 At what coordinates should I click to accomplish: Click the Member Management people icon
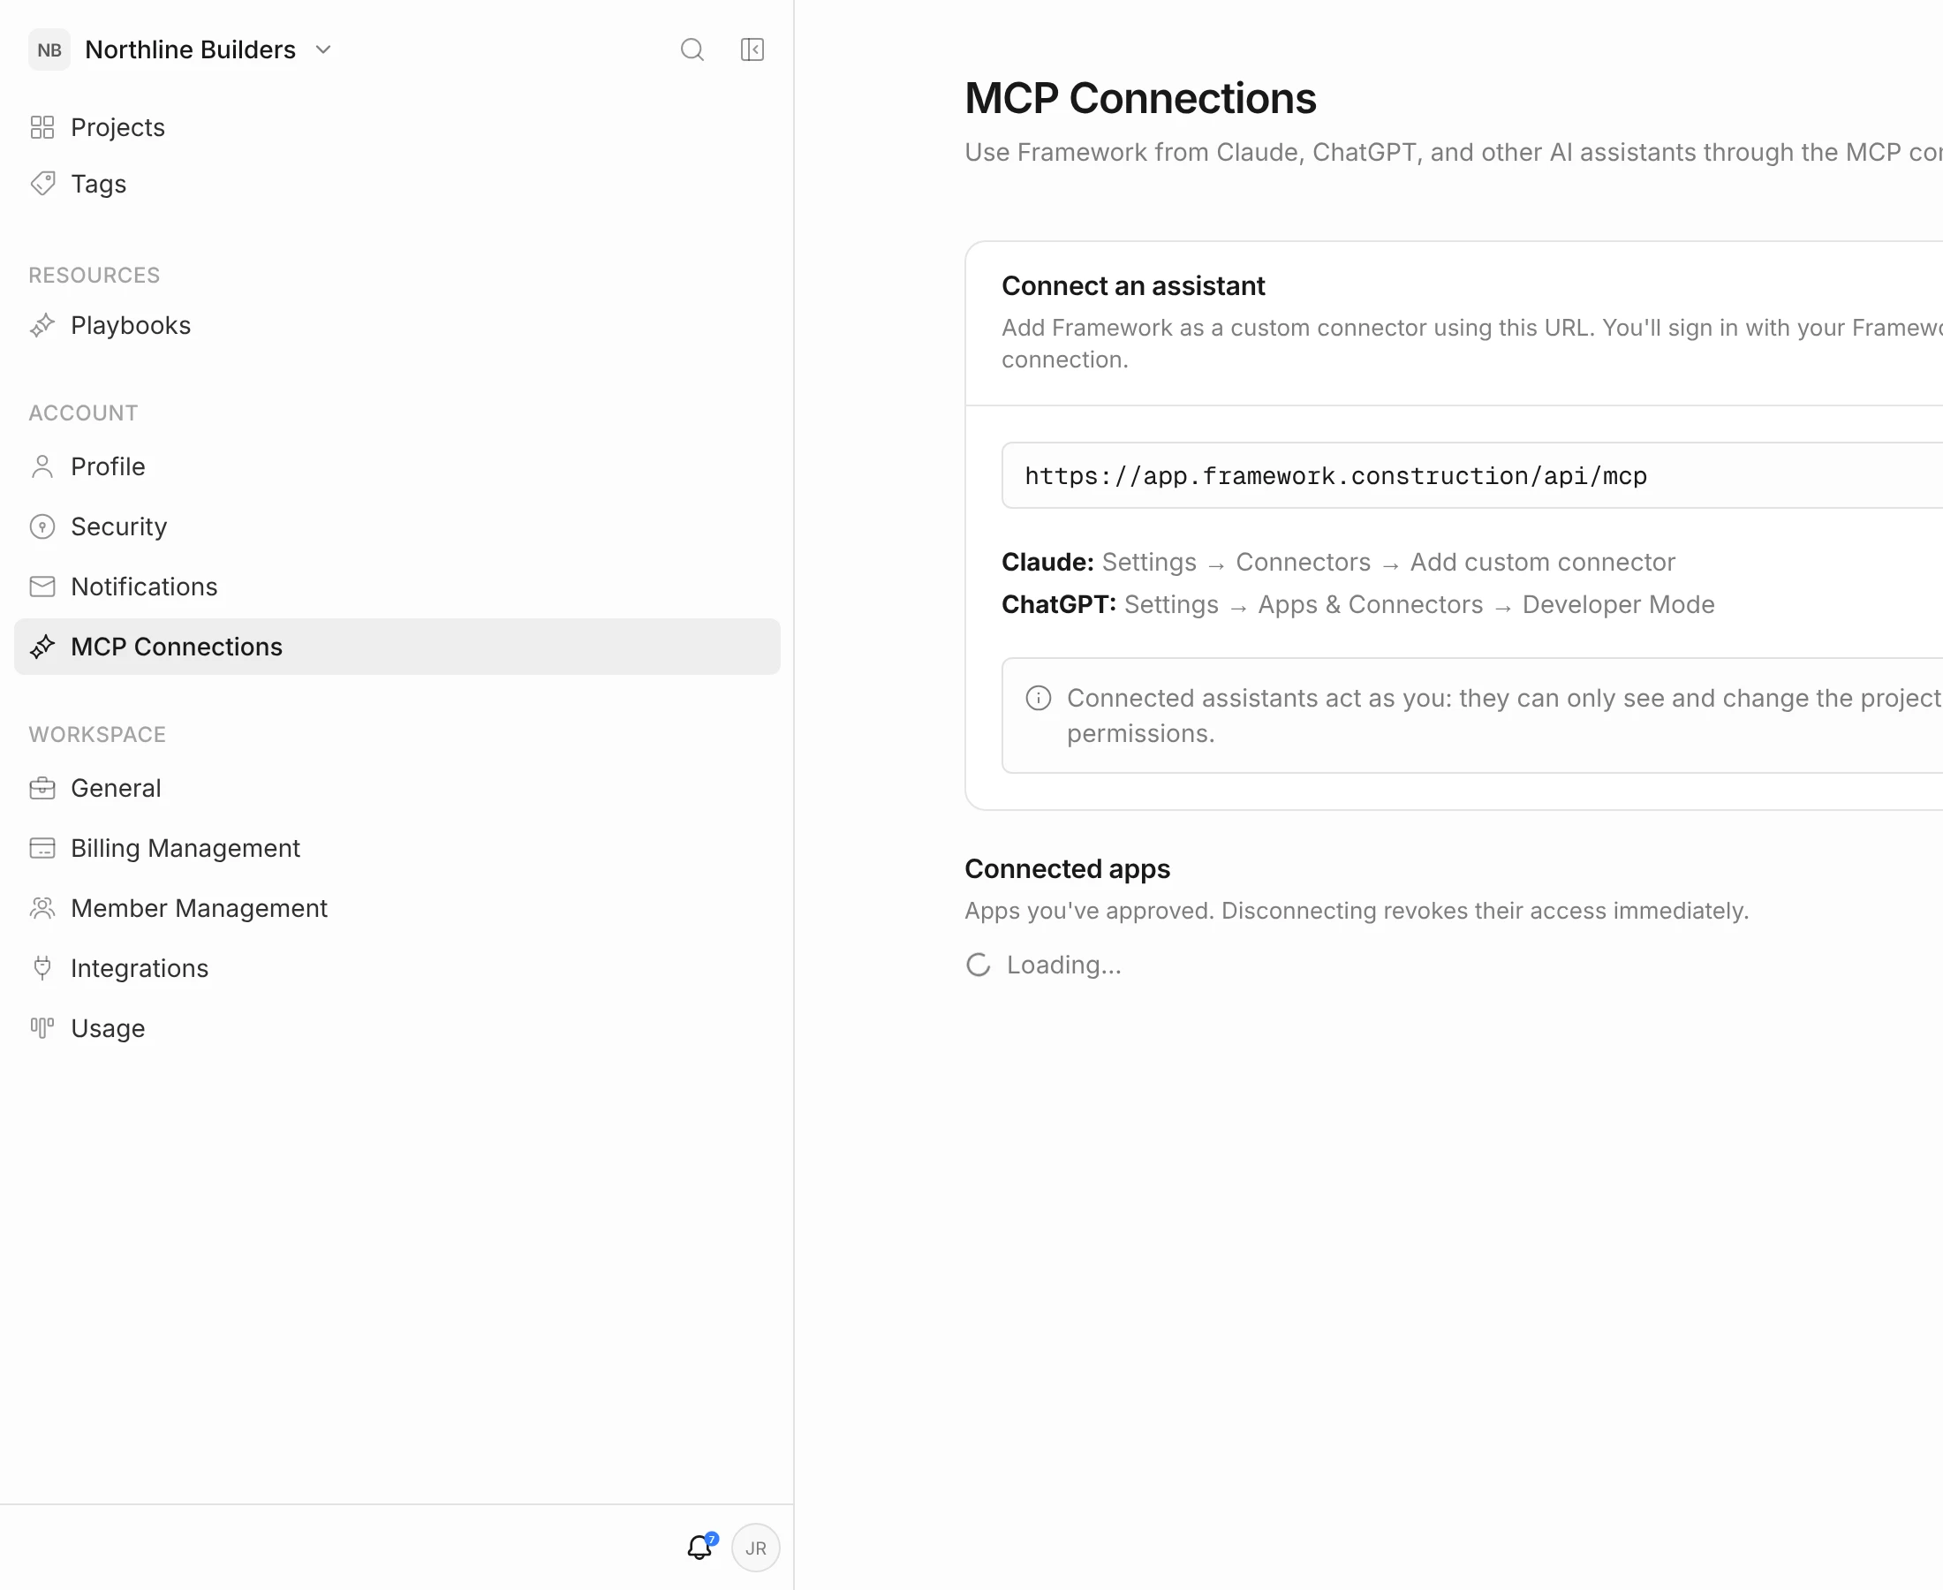pyautogui.click(x=42, y=908)
